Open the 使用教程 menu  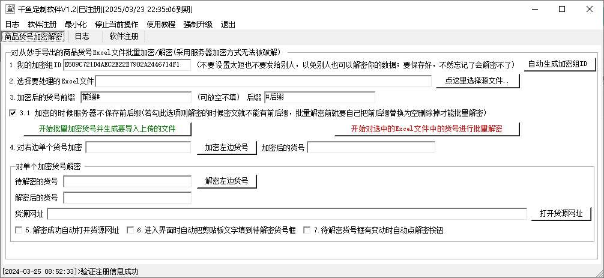161,25
